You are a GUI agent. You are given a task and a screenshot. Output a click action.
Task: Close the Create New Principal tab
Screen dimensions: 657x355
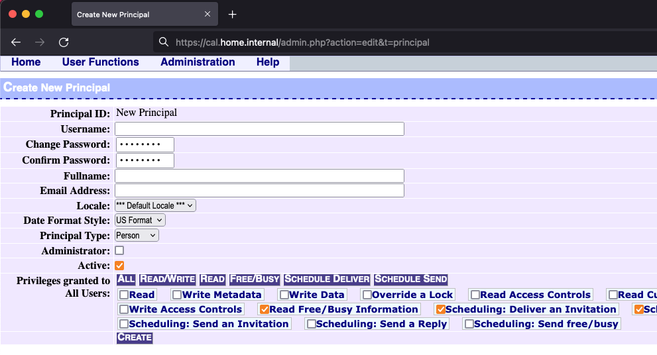(x=208, y=15)
